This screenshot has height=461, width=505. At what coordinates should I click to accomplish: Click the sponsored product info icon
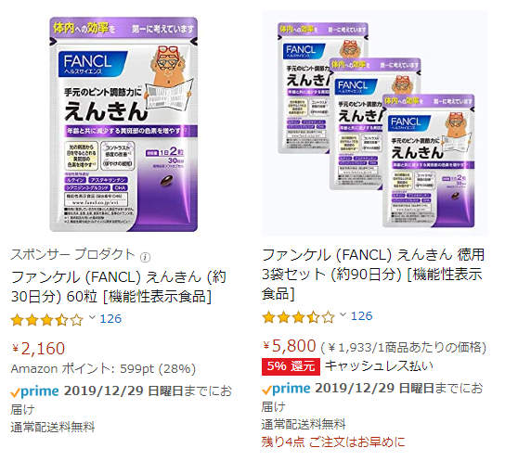point(145,257)
